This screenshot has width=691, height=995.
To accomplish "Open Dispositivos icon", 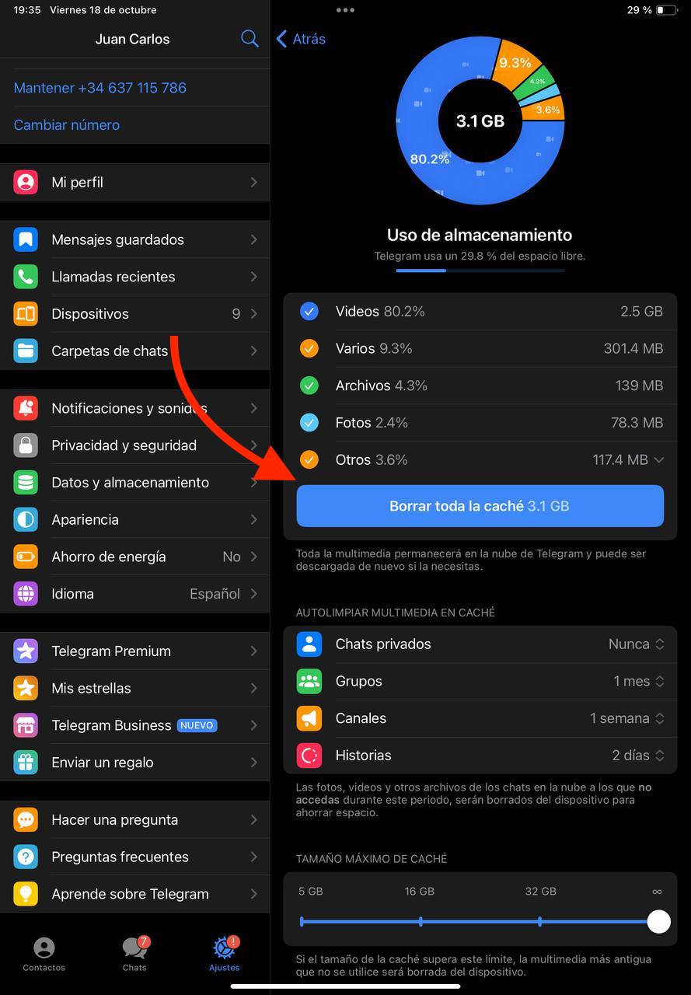I will pyautogui.click(x=26, y=314).
